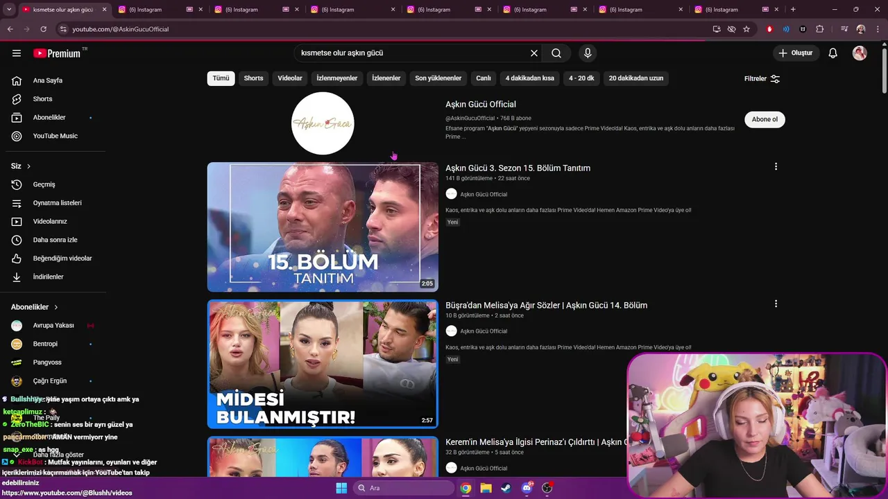The height and width of the screenshot is (499, 888).
Task: Select the Canlı filter chip
Action: [484, 78]
